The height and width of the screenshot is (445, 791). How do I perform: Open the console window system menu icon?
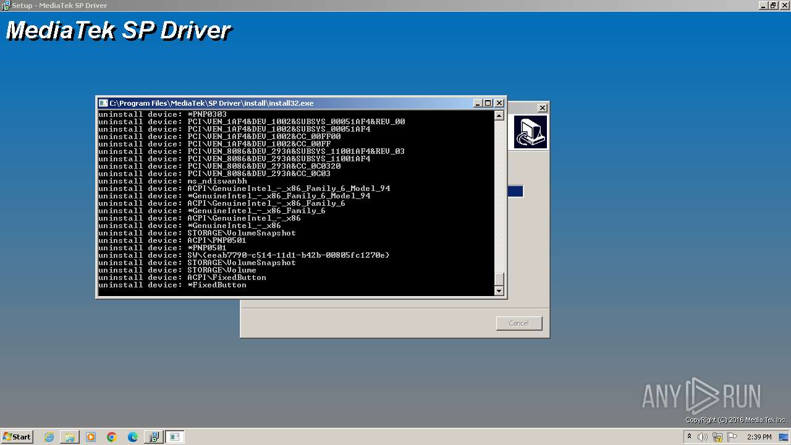tap(103, 103)
